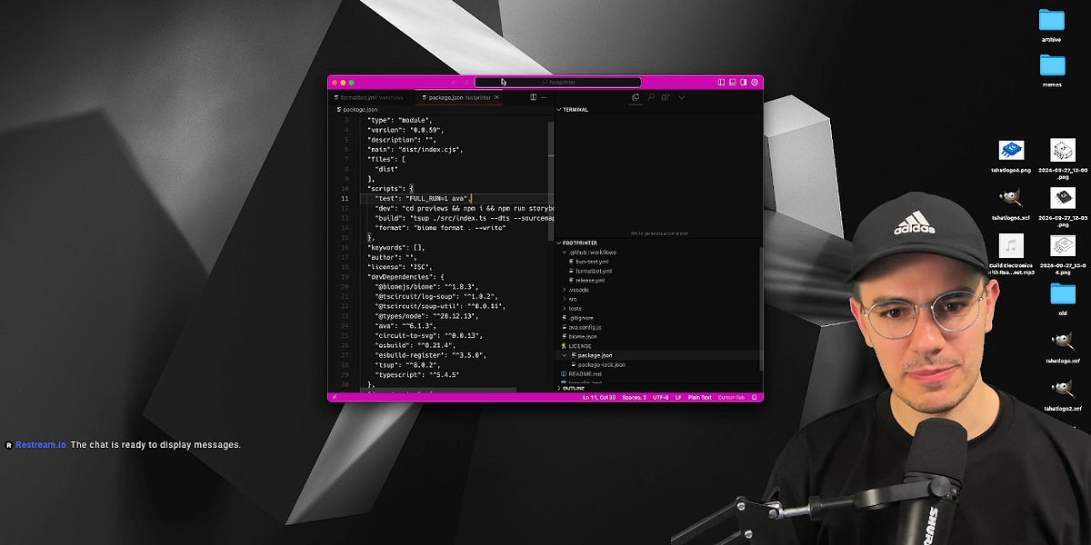
Task: Click the footprinter search command bar
Action: click(557, 83)
